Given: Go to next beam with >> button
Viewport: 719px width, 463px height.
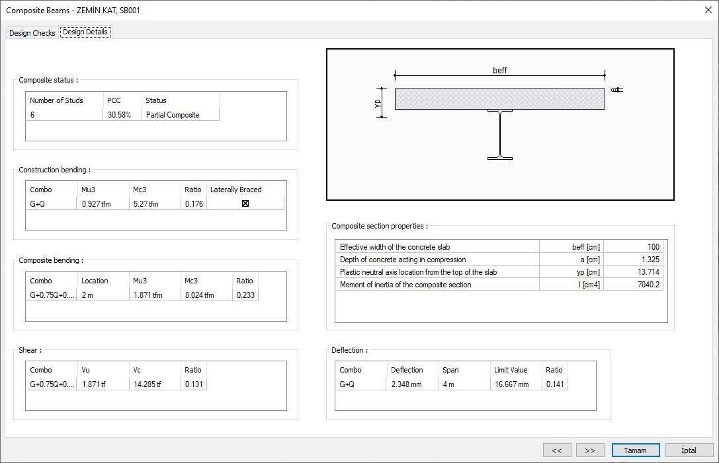Looking at the screenshot, I should 590,450.
